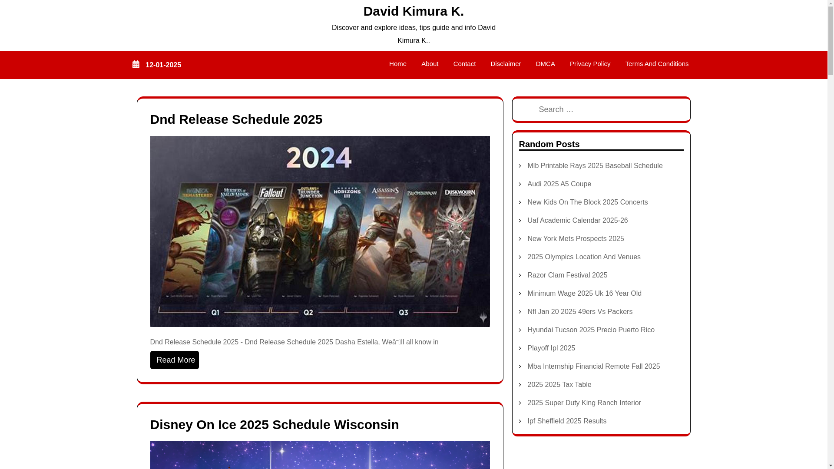Viewport: 834px width, 469px height.
Task: Click Read More under Dnd Release Schedule
Action: pos(175,360)
